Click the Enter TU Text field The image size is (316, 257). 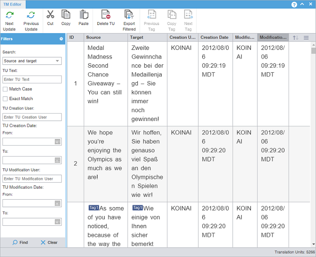32,79
